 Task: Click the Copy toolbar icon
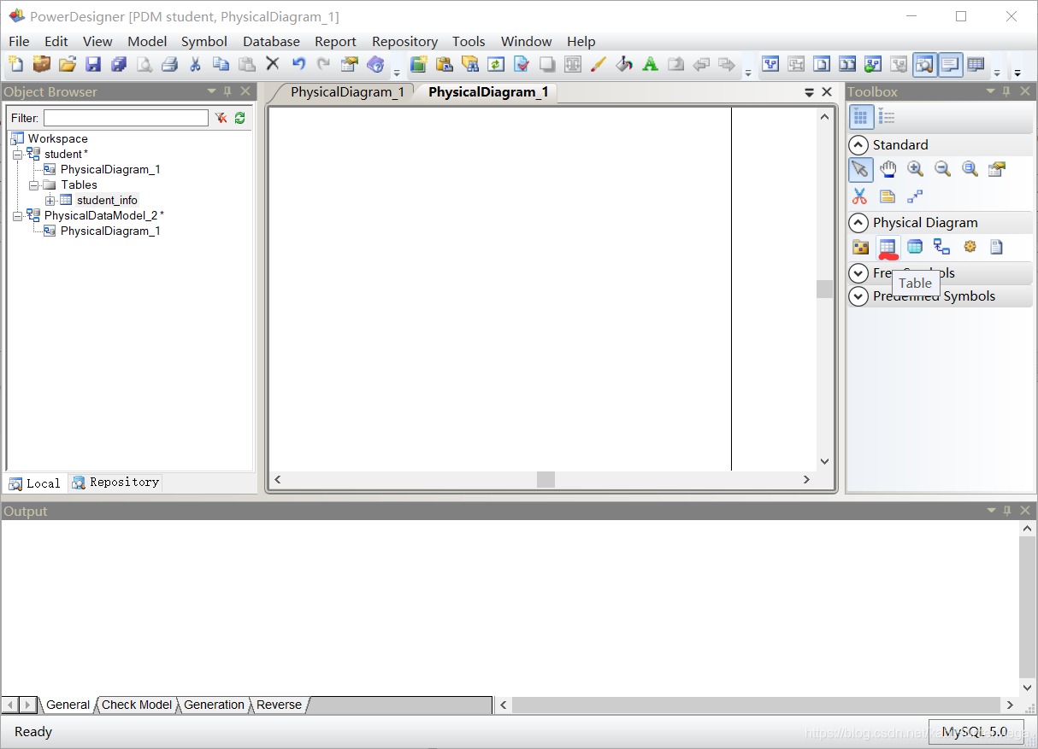221,64
